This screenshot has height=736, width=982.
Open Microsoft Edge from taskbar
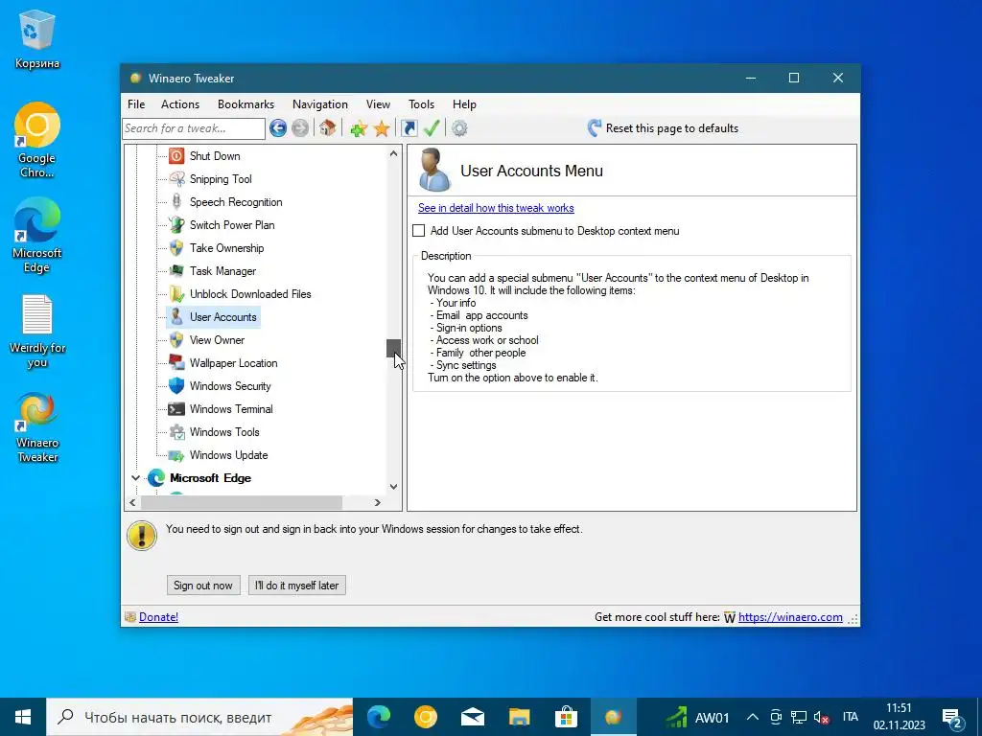(x=379, y=717)
